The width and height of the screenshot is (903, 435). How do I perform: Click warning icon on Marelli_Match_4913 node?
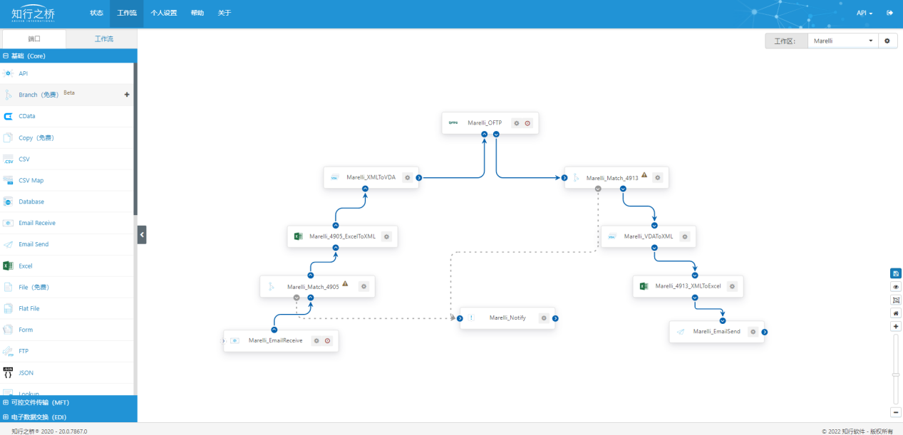644,174
